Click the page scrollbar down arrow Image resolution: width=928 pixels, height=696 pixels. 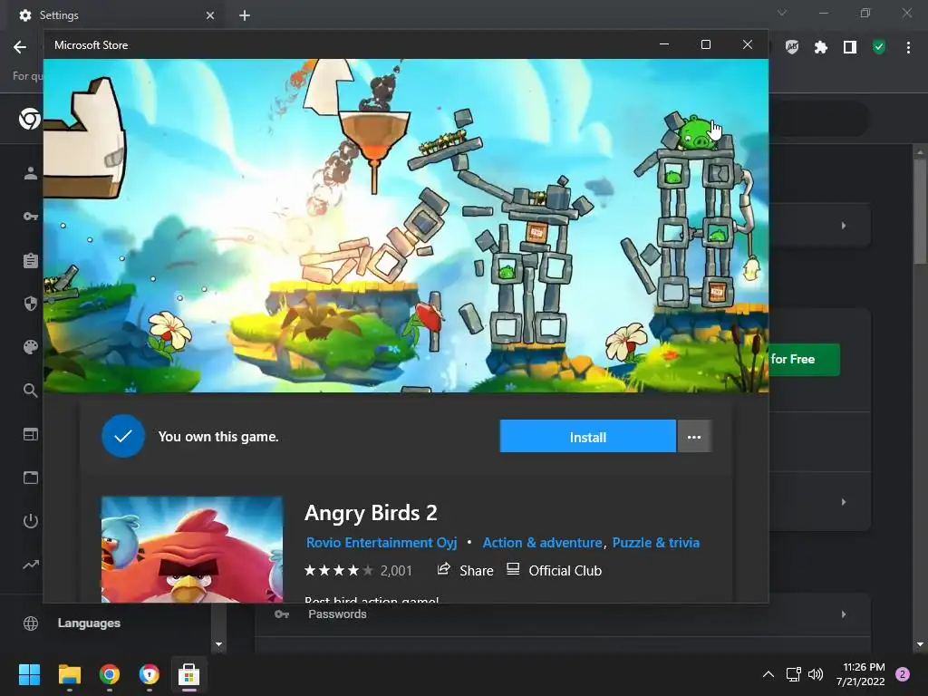(921, 644)
